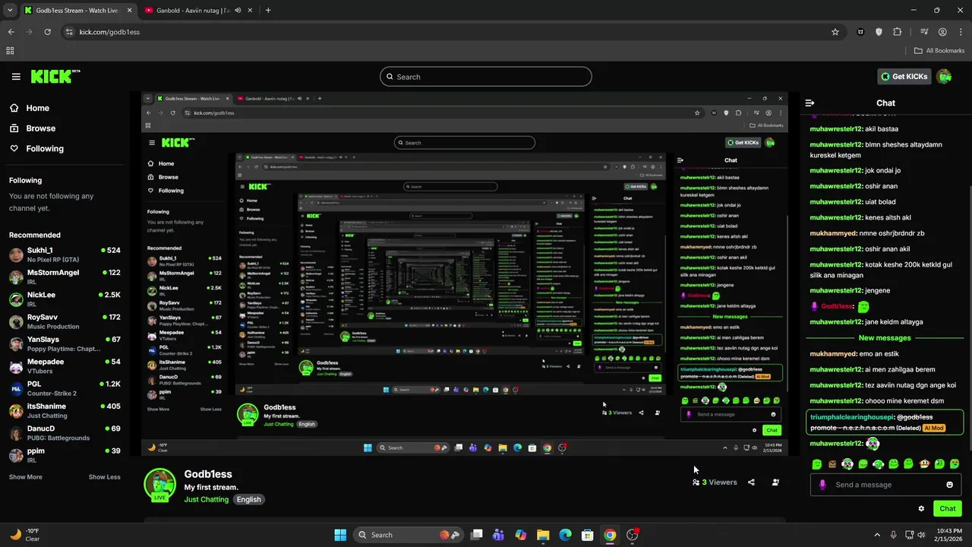Open Chrome three-dot menu
972x547 pixels.
[960, 32]
